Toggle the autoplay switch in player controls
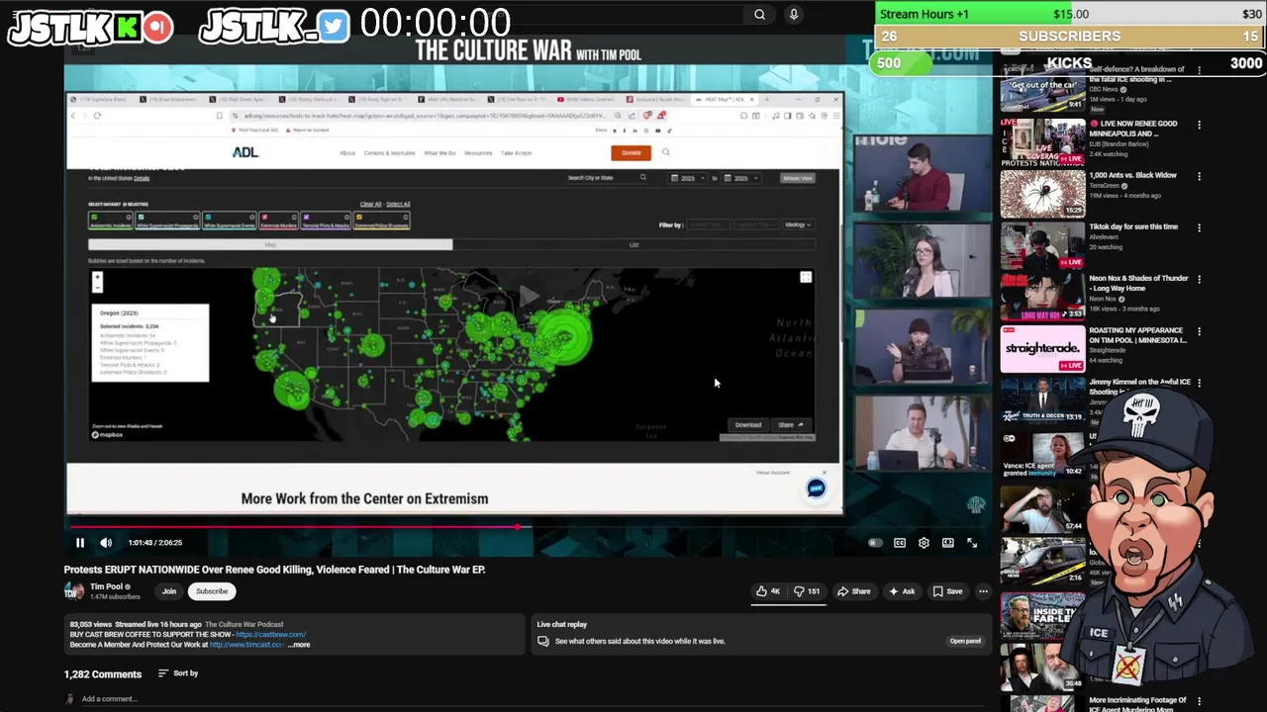Screen dimensions: 1267x712 [874, 542]
